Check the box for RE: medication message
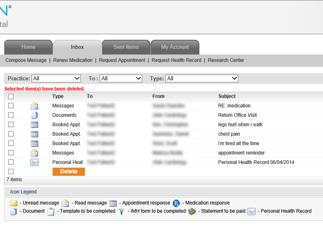Image resolution: width=323 pixels, height=232 pixels. (x=11, y=106)
